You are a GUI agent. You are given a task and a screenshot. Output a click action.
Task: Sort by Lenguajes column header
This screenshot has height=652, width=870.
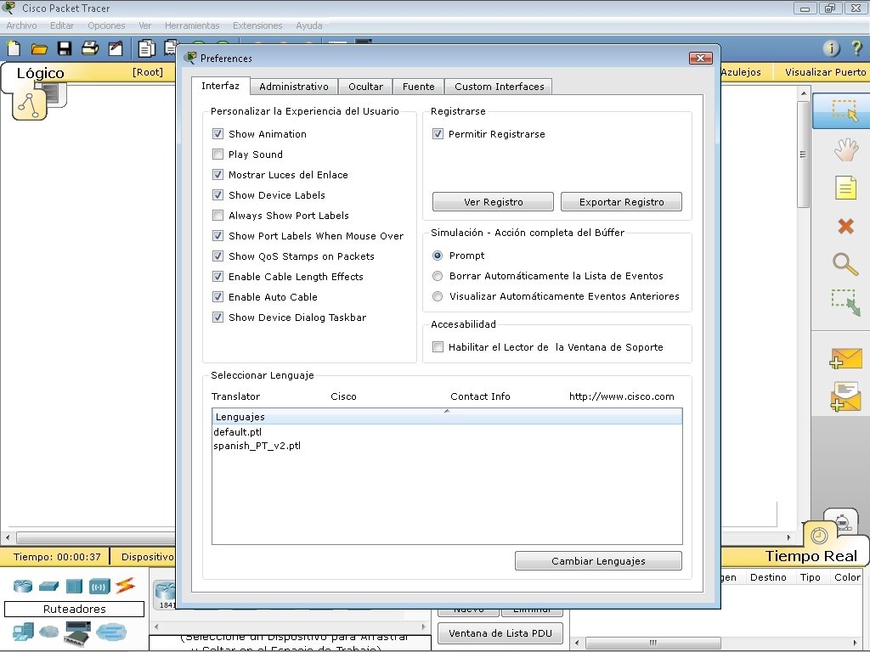pyautogui.click(x=447, y=417)
